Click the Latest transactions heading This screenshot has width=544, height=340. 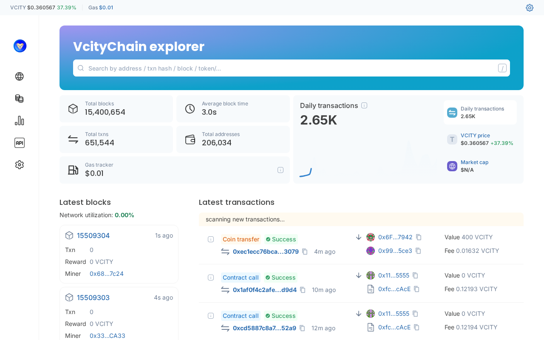pos(237,202)
